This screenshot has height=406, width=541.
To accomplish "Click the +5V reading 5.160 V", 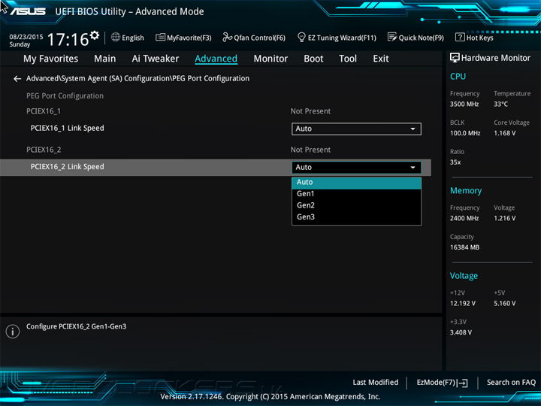I will 505,304.
